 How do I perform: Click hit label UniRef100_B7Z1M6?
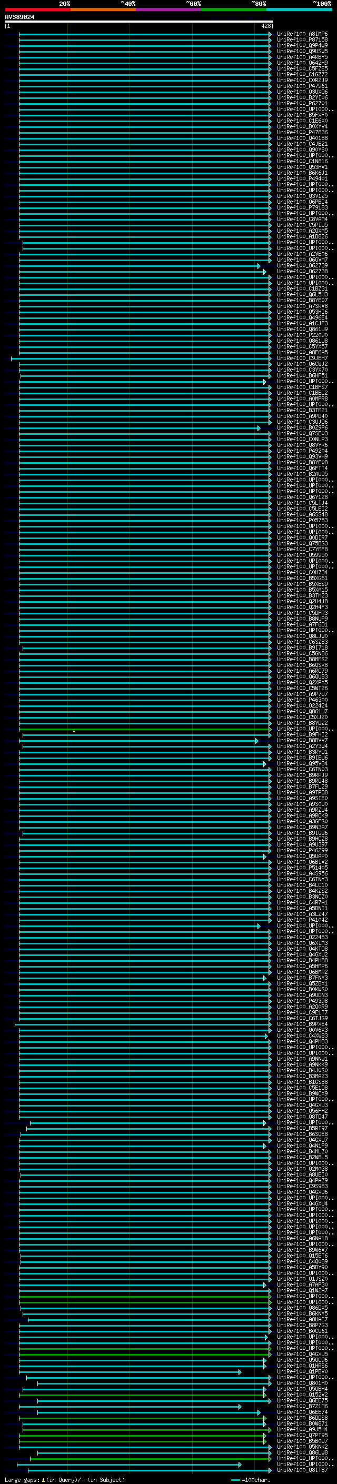(302, 1406)
